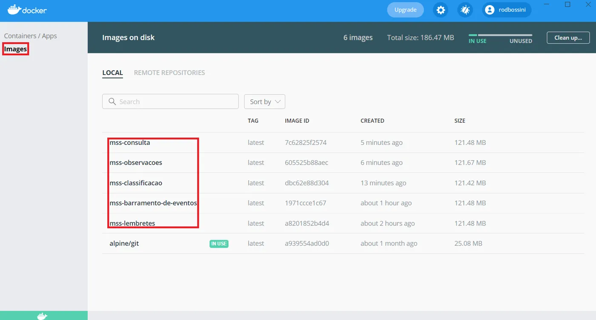Click the 13 minutes ago created value

(383, 183)
